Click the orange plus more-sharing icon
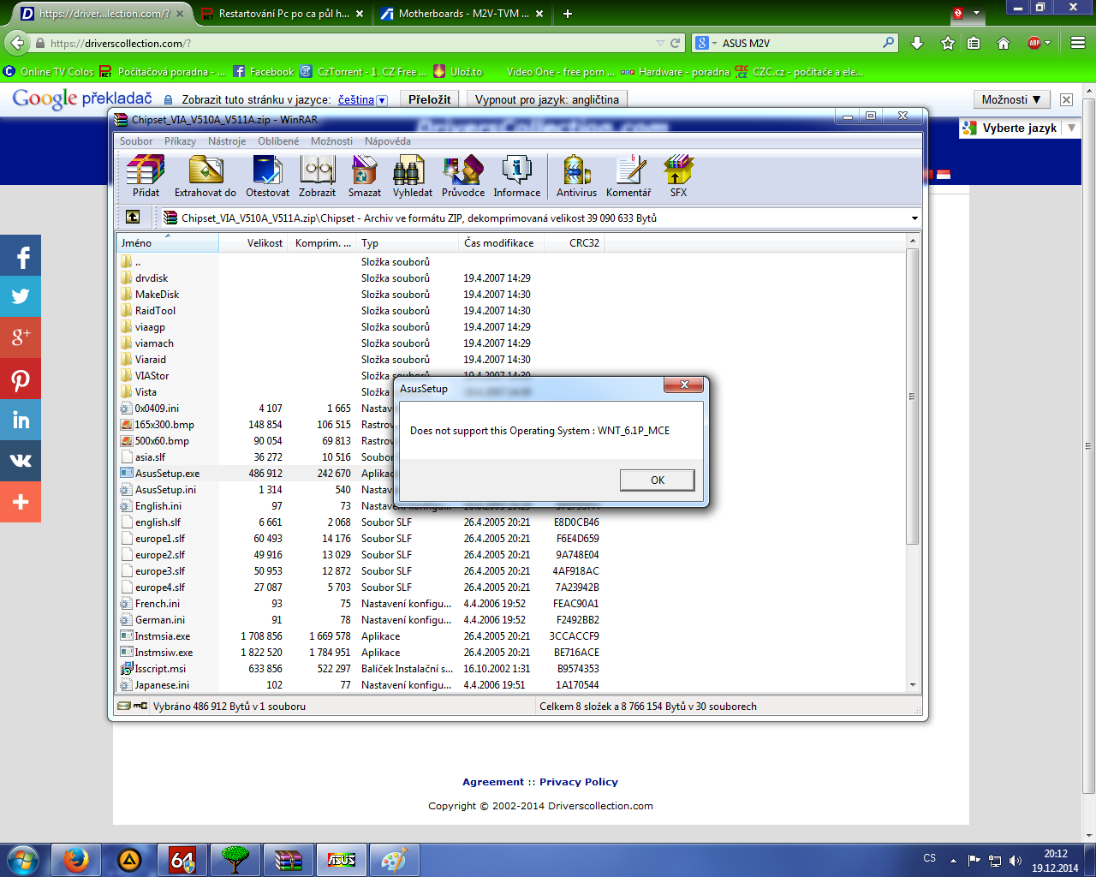The width and height of the screenshot is (1096, 877). (x=21, y=502)
